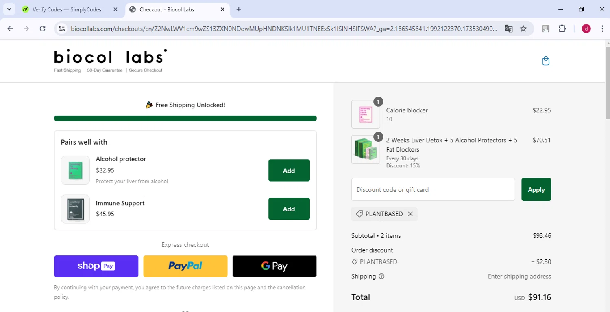
Task: Click the 'Fast Shipping' tagline text
Action: [x=68, y=70]
